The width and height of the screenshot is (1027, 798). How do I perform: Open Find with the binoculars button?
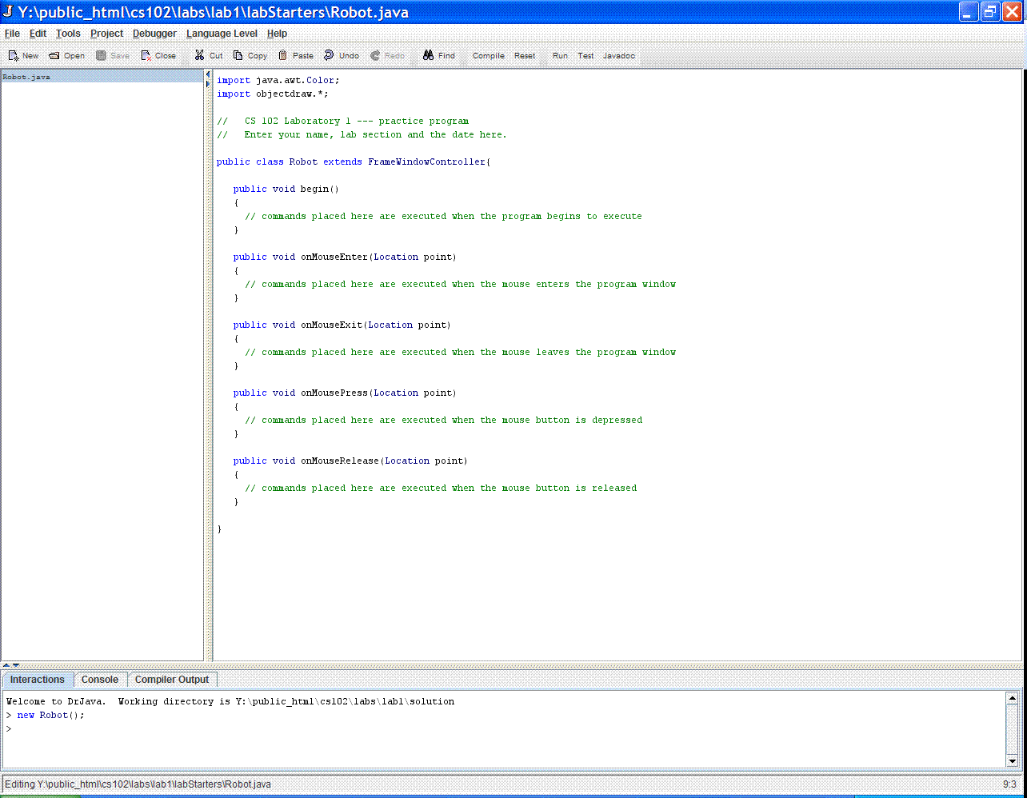(439, 56)
